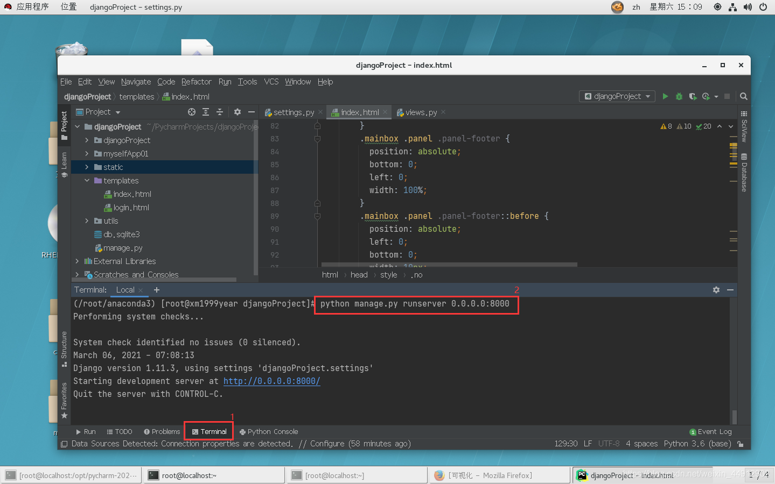
Task: Start debugging with the bug icon
Action: pos(679,96)
